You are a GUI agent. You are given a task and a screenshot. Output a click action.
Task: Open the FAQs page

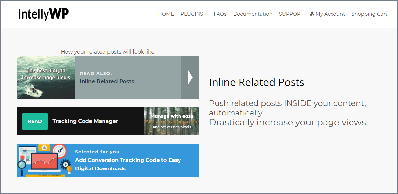click(x=220, y=14)
